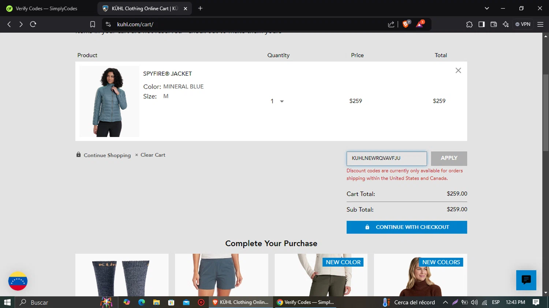Close the KÜHL Clothing Online Cart tab

186,8
